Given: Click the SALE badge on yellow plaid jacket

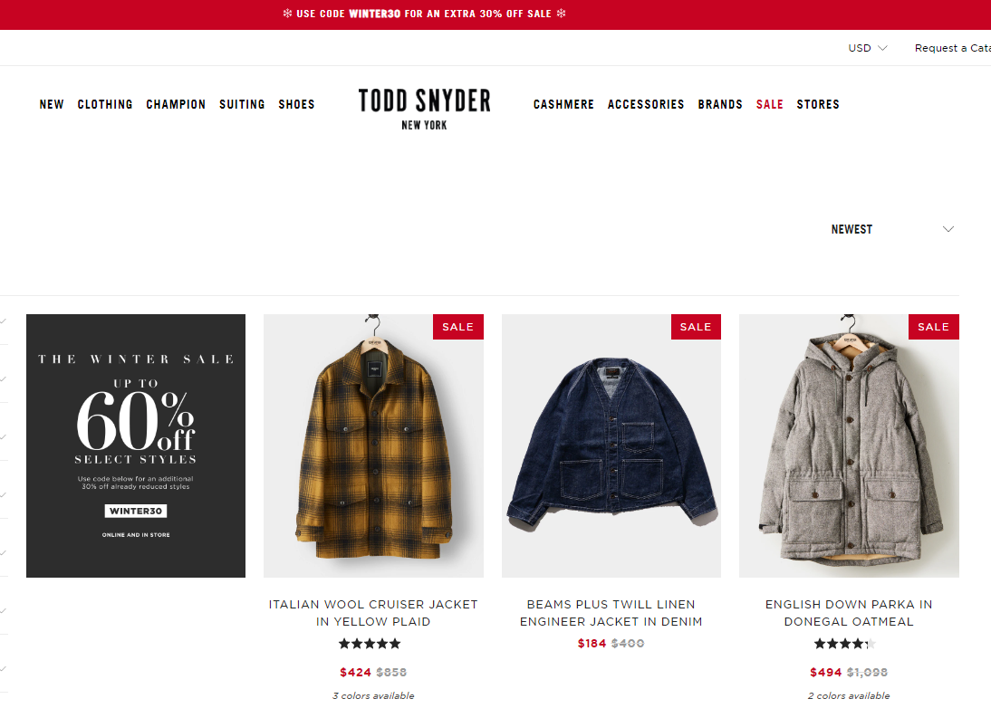Looking at the screenshot, I should click(x=458, y=327).
